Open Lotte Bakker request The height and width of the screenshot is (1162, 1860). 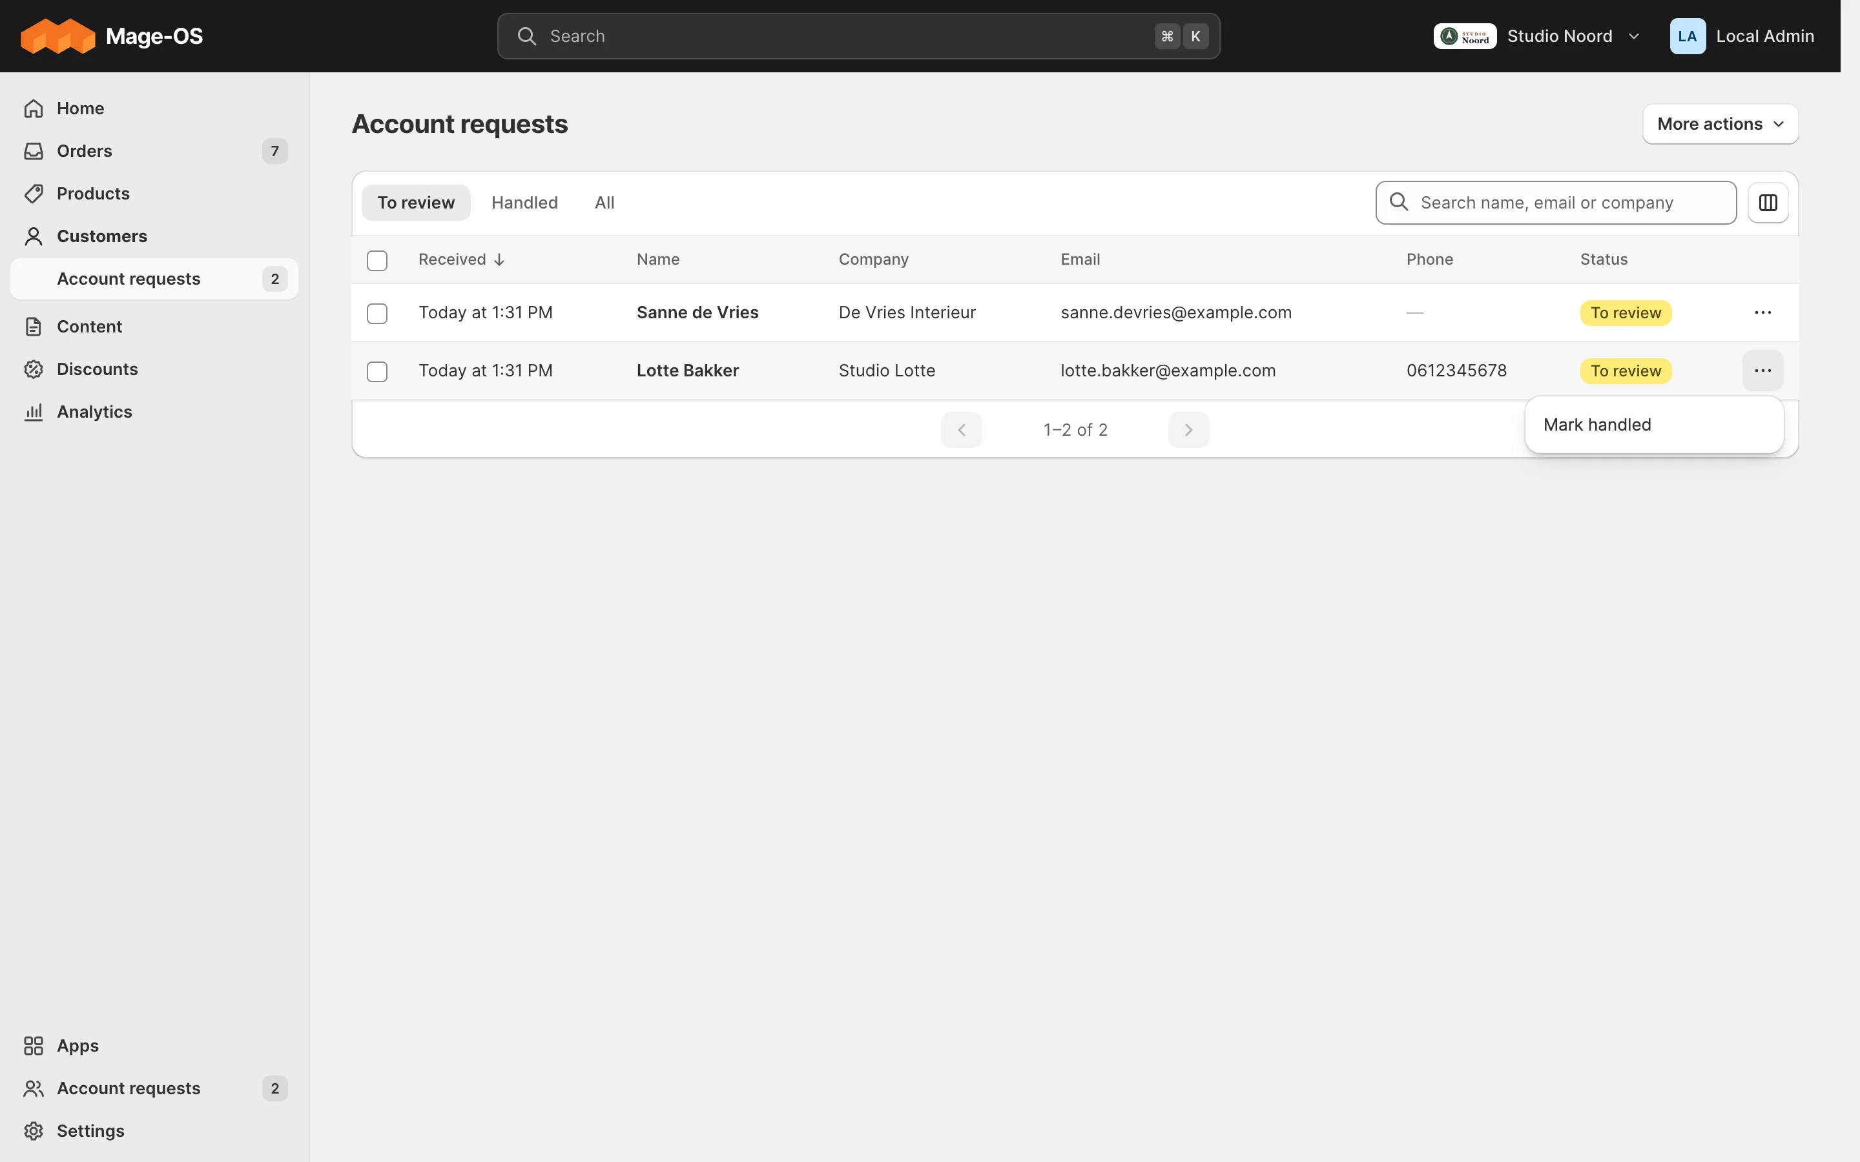[687, 371]
